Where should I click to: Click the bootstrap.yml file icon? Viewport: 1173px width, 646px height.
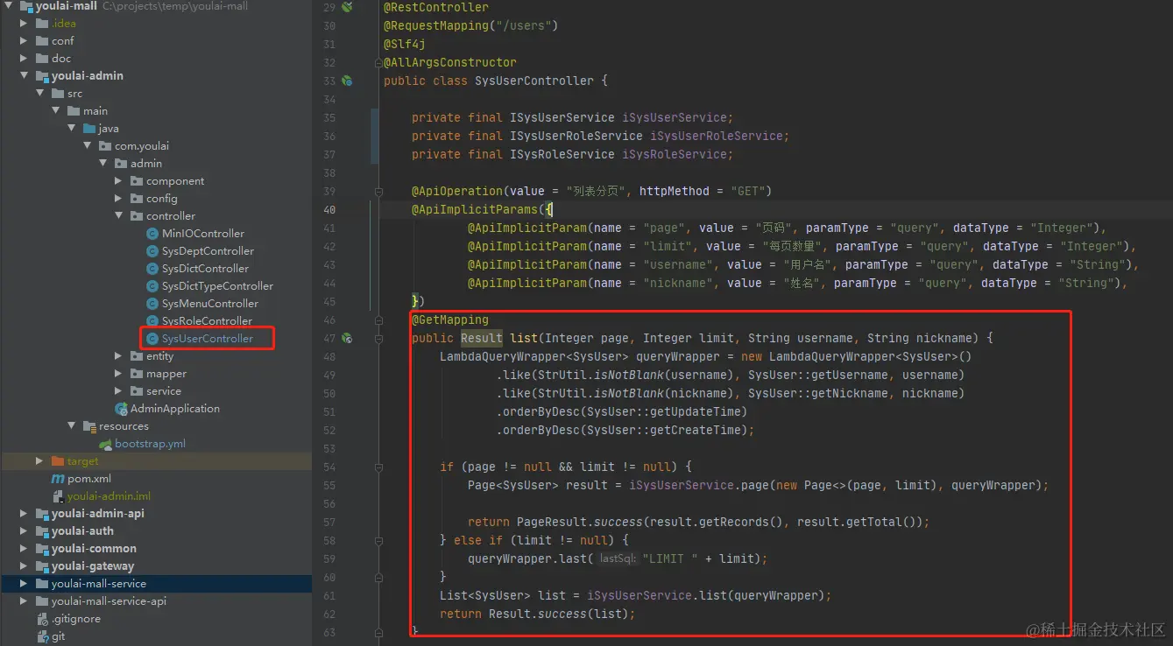(105, 444)
